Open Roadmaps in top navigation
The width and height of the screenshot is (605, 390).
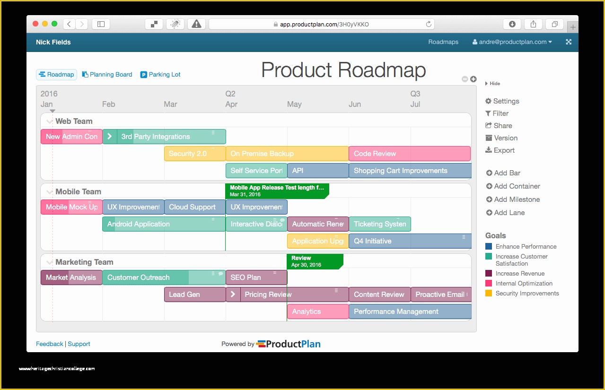443,42
